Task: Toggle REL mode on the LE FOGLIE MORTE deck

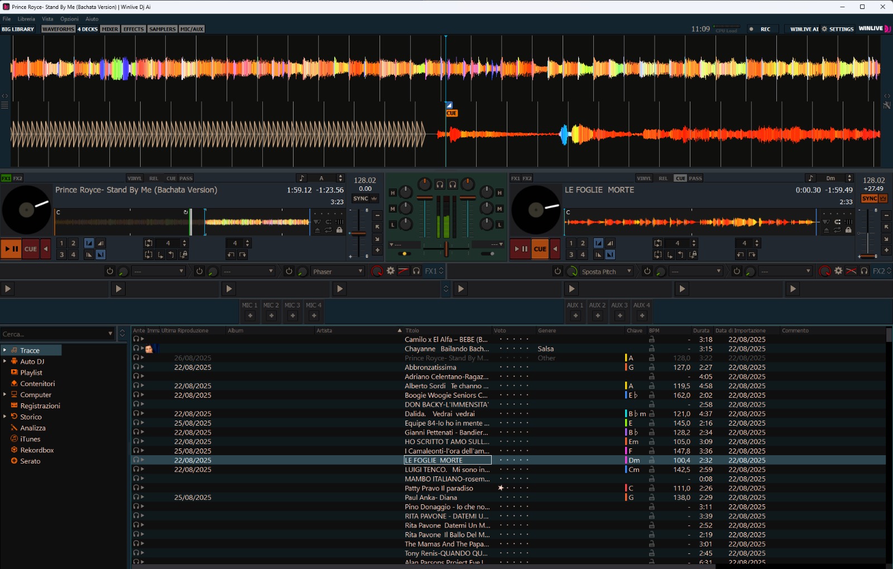Action: [x=663, y=179]
